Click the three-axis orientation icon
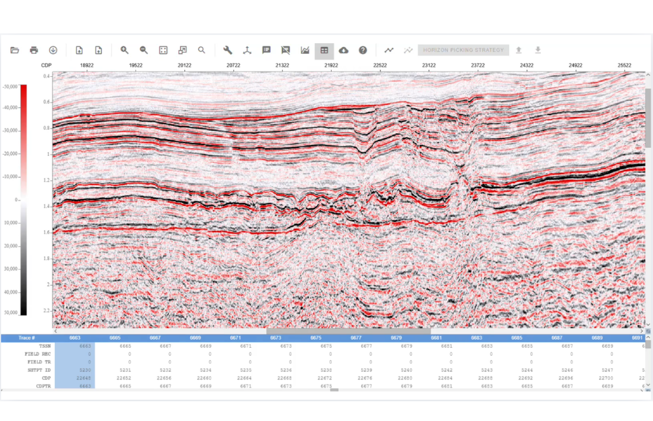 247,50
